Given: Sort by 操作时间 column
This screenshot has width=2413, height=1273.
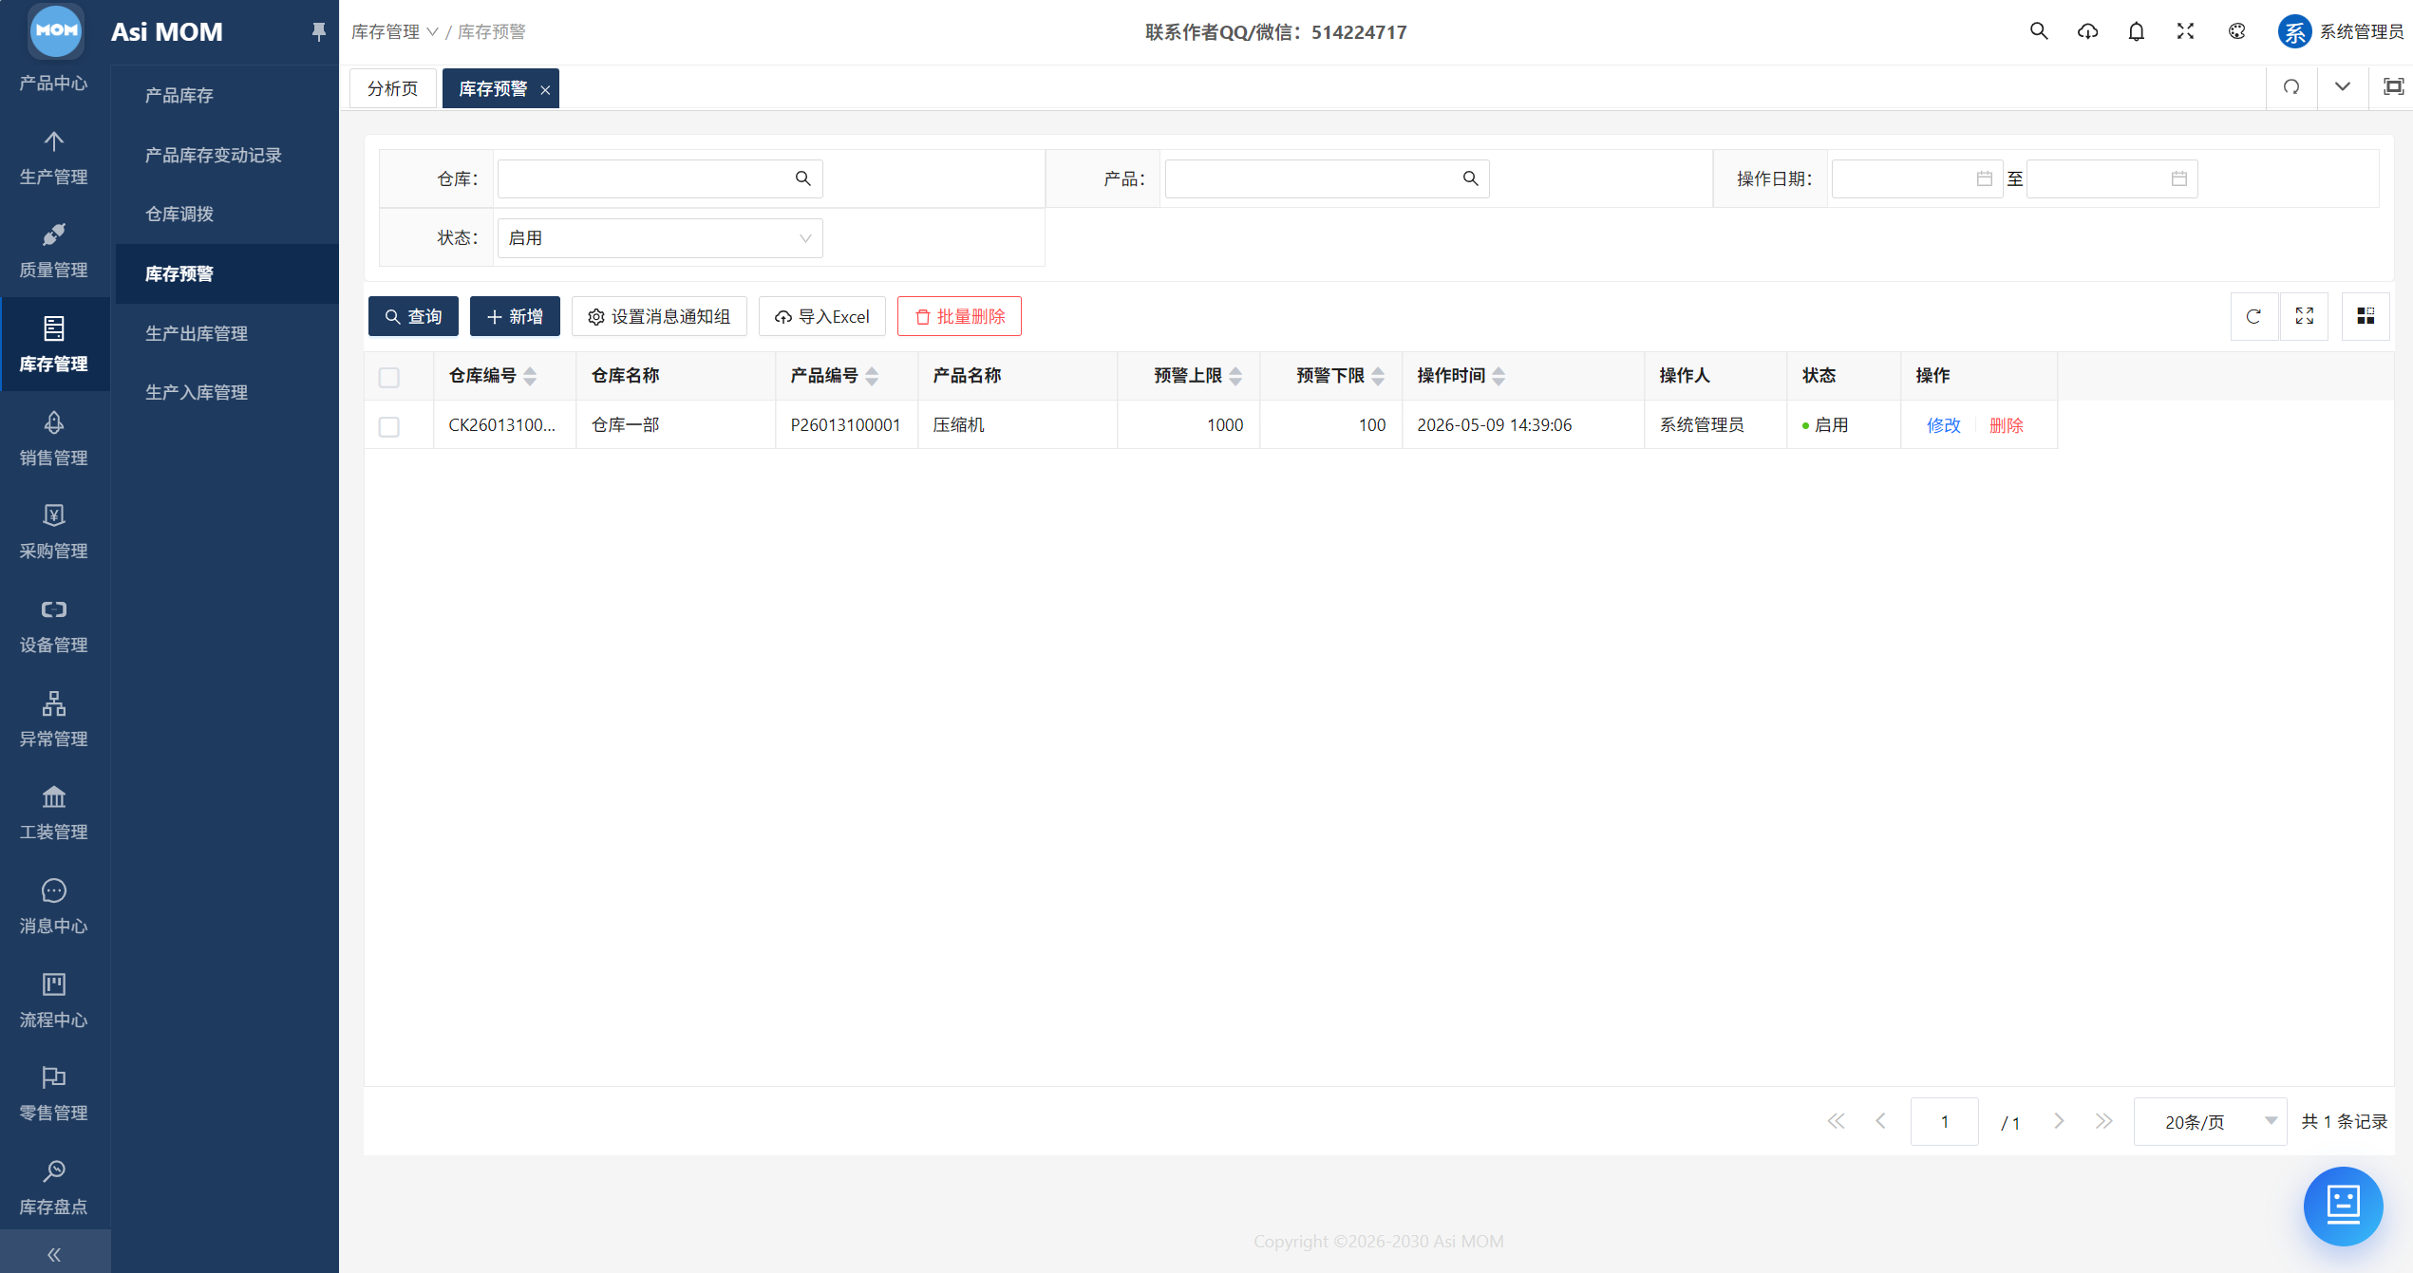Looking at the screenshot, I should [x=1499, y=376].
